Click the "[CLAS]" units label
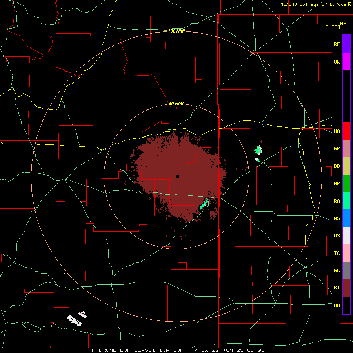 click(331, 27)
